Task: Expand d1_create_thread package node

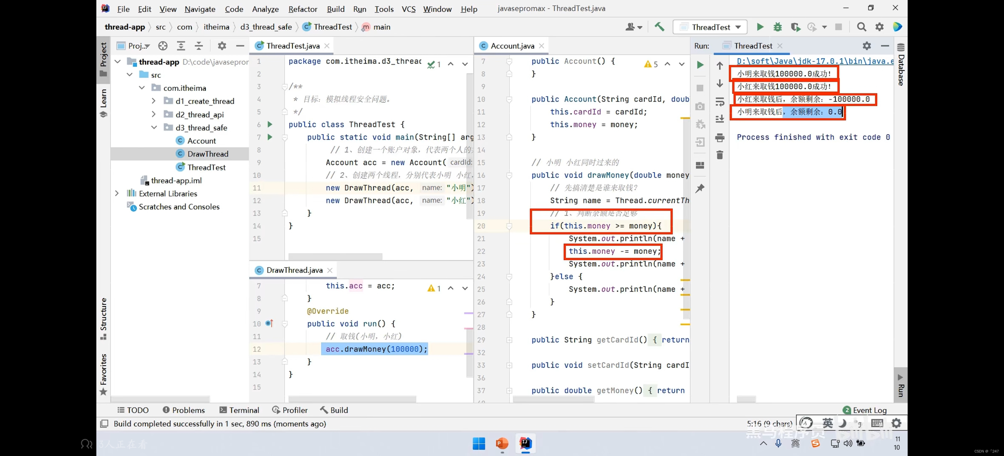Action: point(154,101)
